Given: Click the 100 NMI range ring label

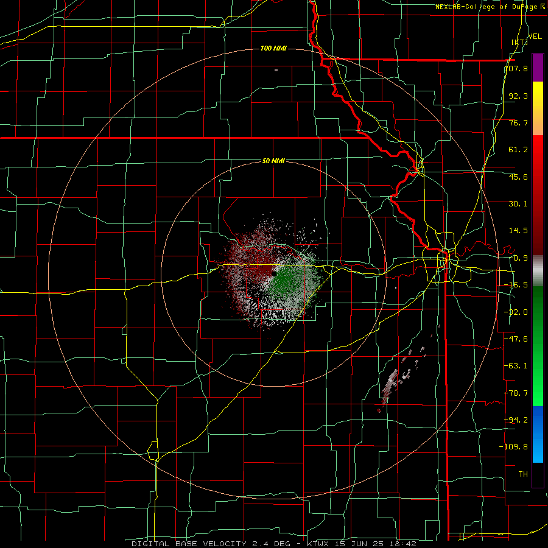Looking at the screenshot, I should click(273, 48).
